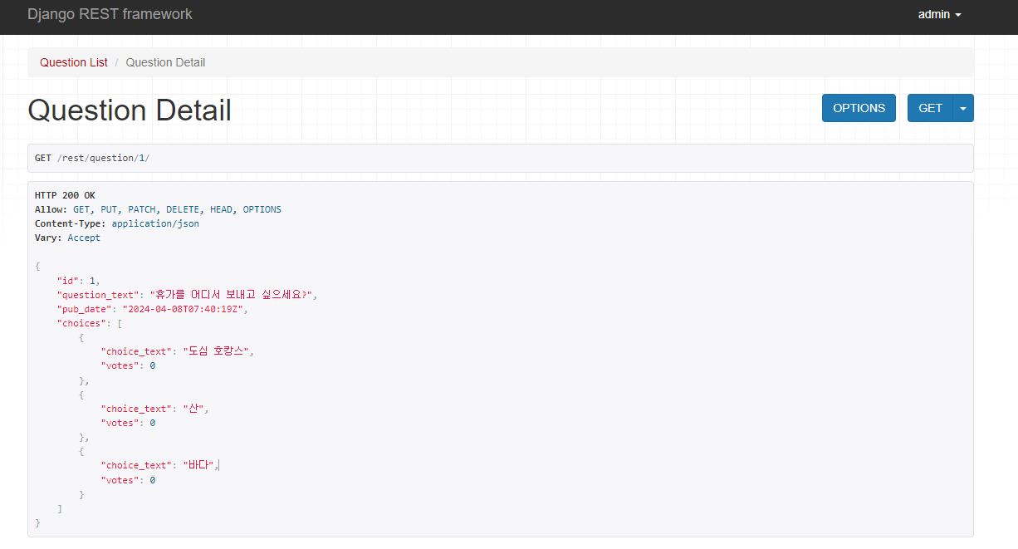This screenshot has width=1018, height=549.
Task: Click the votes line under 산
Action: click(x=128, y=423)
